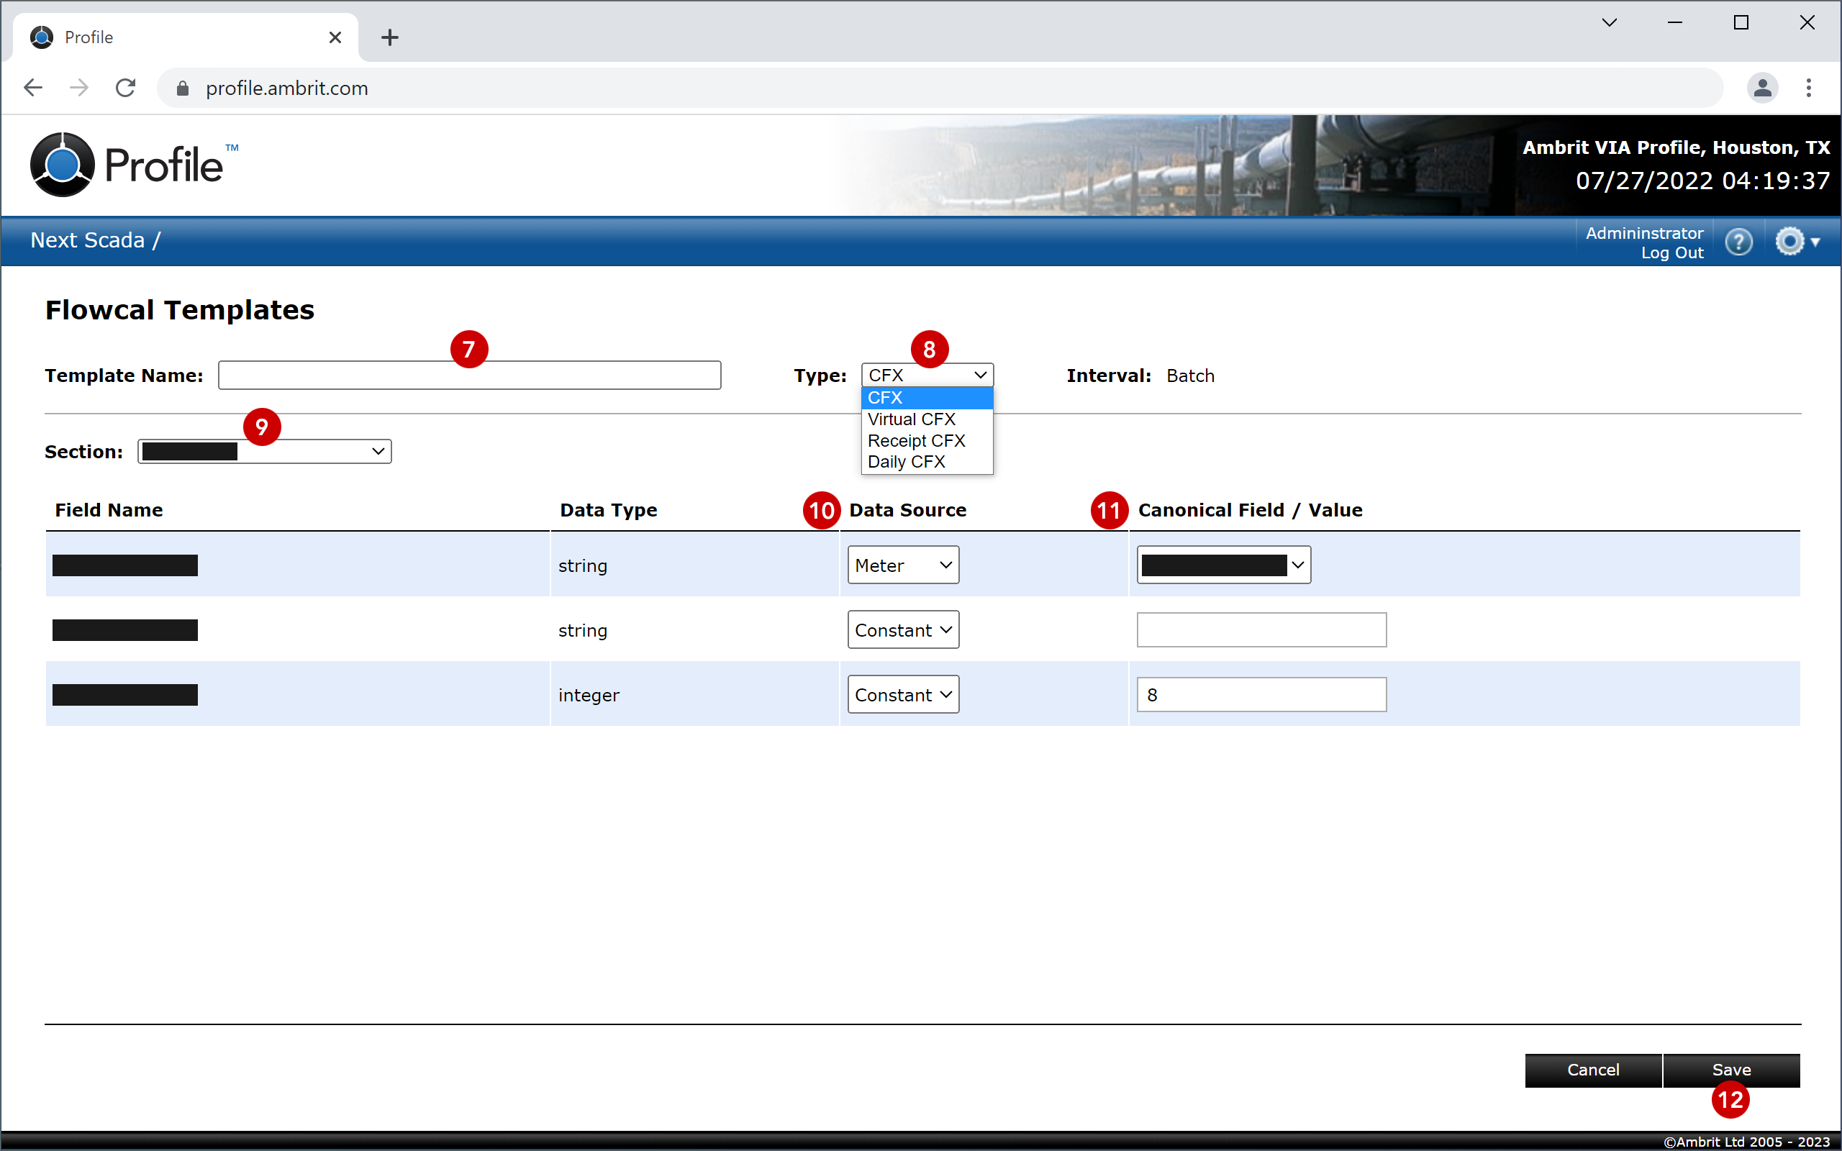Pick Receipt CFX from the Type list
1842x1151 pixels.
tap(927, 441)
